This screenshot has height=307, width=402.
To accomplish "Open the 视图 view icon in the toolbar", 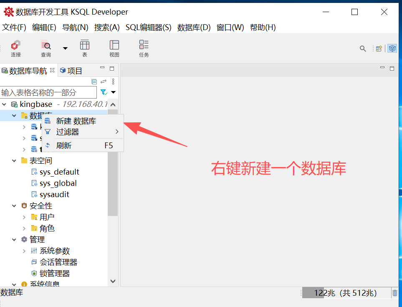I will point(114,48).
